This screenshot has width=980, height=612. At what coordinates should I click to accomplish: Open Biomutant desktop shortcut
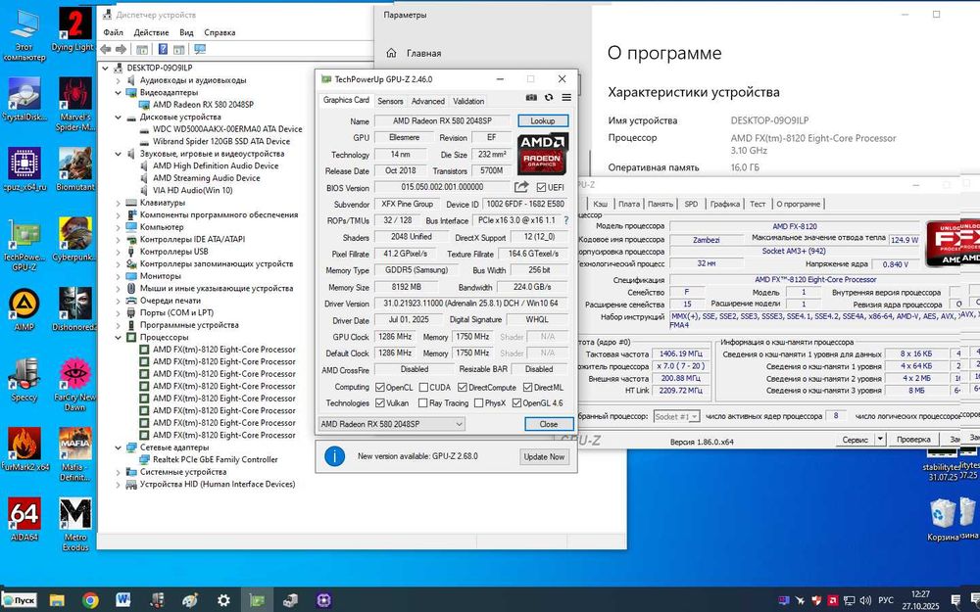[x=75, y=169]
